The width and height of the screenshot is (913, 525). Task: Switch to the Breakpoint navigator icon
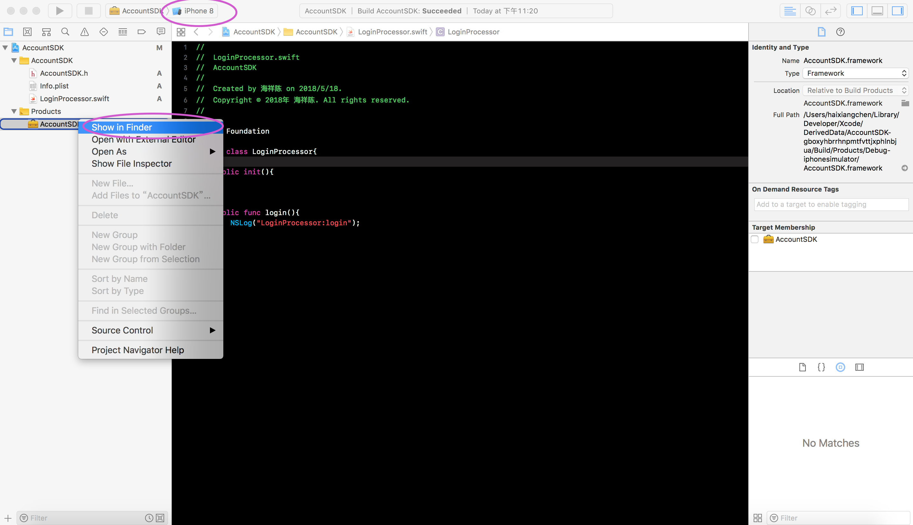coord(142,32)
